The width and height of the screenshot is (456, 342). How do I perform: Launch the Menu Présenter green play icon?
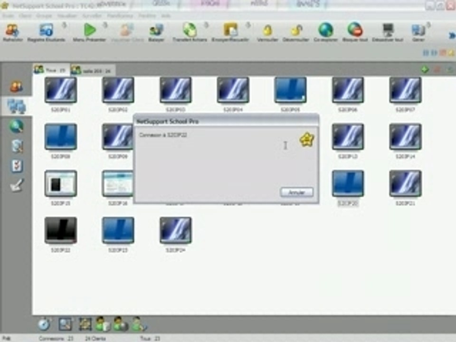[89, 32]
